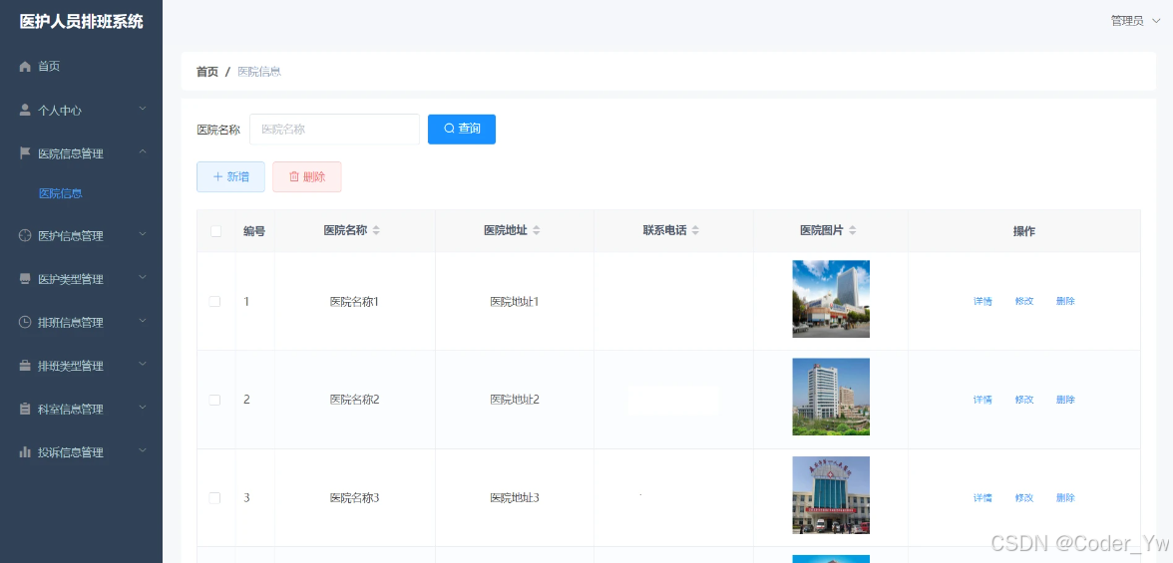Screen dimensions: 1173x563
Task: Sort by 医院名称 column arrows
Action: pyautogui.click(x=376, y=231)
